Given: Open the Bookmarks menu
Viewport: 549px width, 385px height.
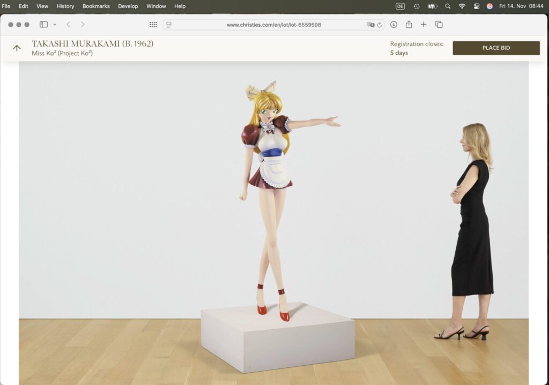Looking at the screenshot, I should coord(96,6).
